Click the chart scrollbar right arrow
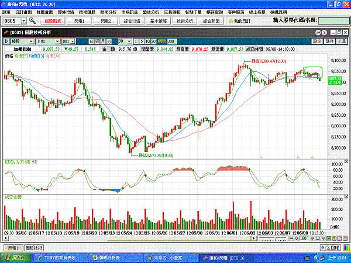The width and height of the screenshot is (351, 263). click(x=253, y=238)
